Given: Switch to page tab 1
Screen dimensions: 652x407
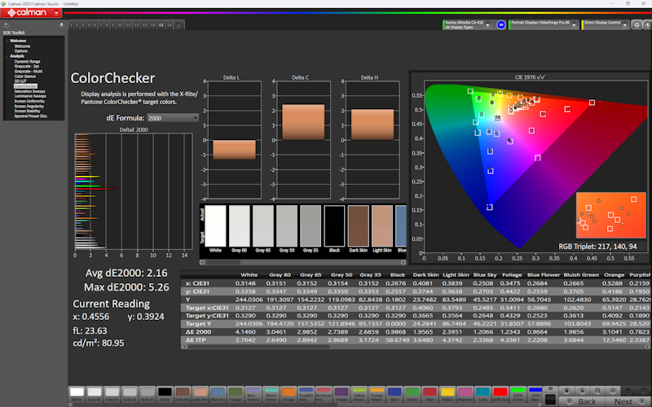Looking at the screenshot, I should coord(71,25).
